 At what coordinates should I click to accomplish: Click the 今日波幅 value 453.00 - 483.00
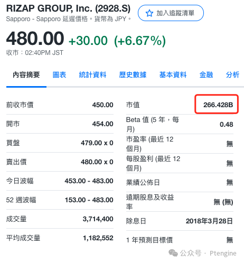tap(89, 181)
